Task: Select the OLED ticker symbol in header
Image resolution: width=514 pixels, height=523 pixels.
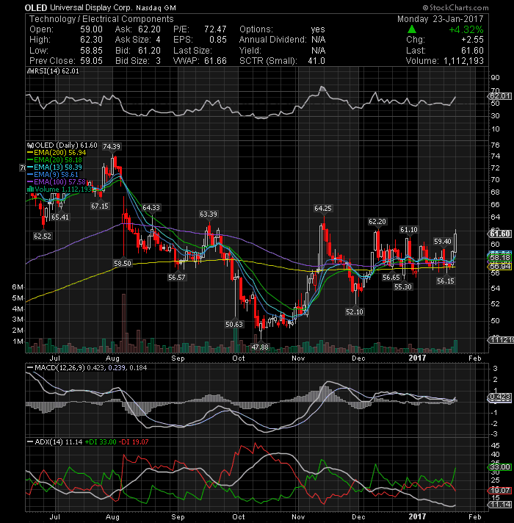Action: click(x=36, y=7)
